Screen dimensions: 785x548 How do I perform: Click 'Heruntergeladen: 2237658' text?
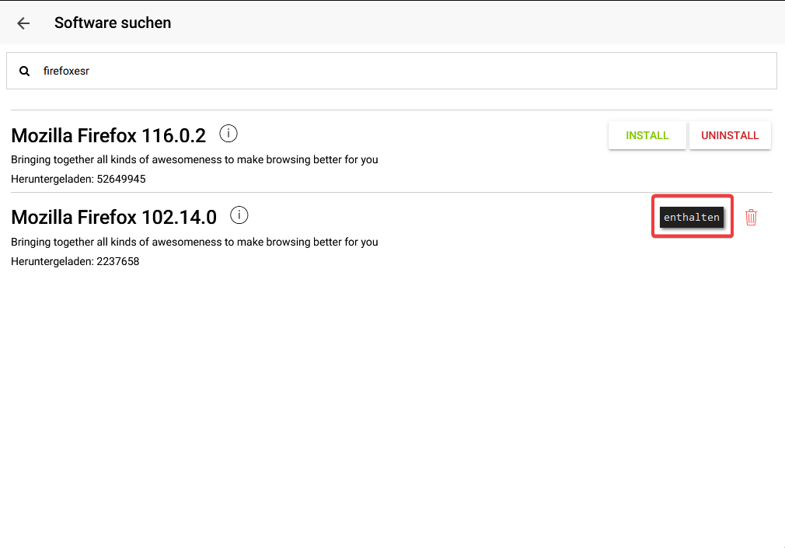point(75,261)
